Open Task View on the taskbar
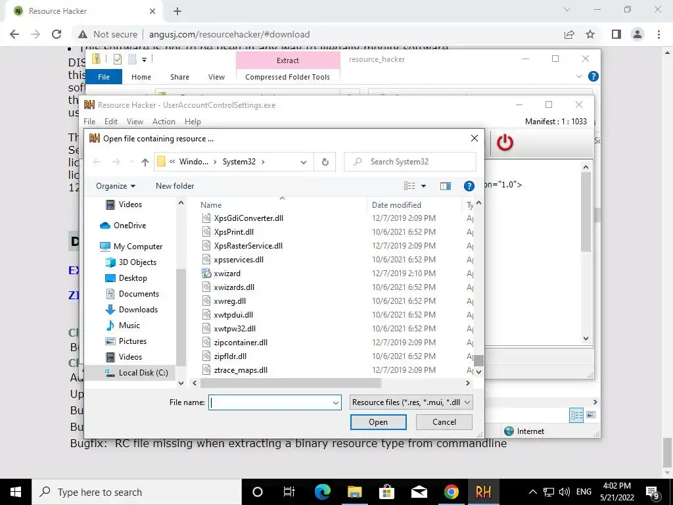The height and width of the screenshot is (505, 673). [289, 492]
